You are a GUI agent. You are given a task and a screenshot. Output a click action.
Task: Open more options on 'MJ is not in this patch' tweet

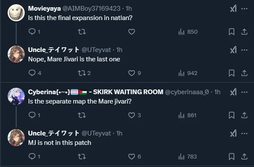pos(244,133)
